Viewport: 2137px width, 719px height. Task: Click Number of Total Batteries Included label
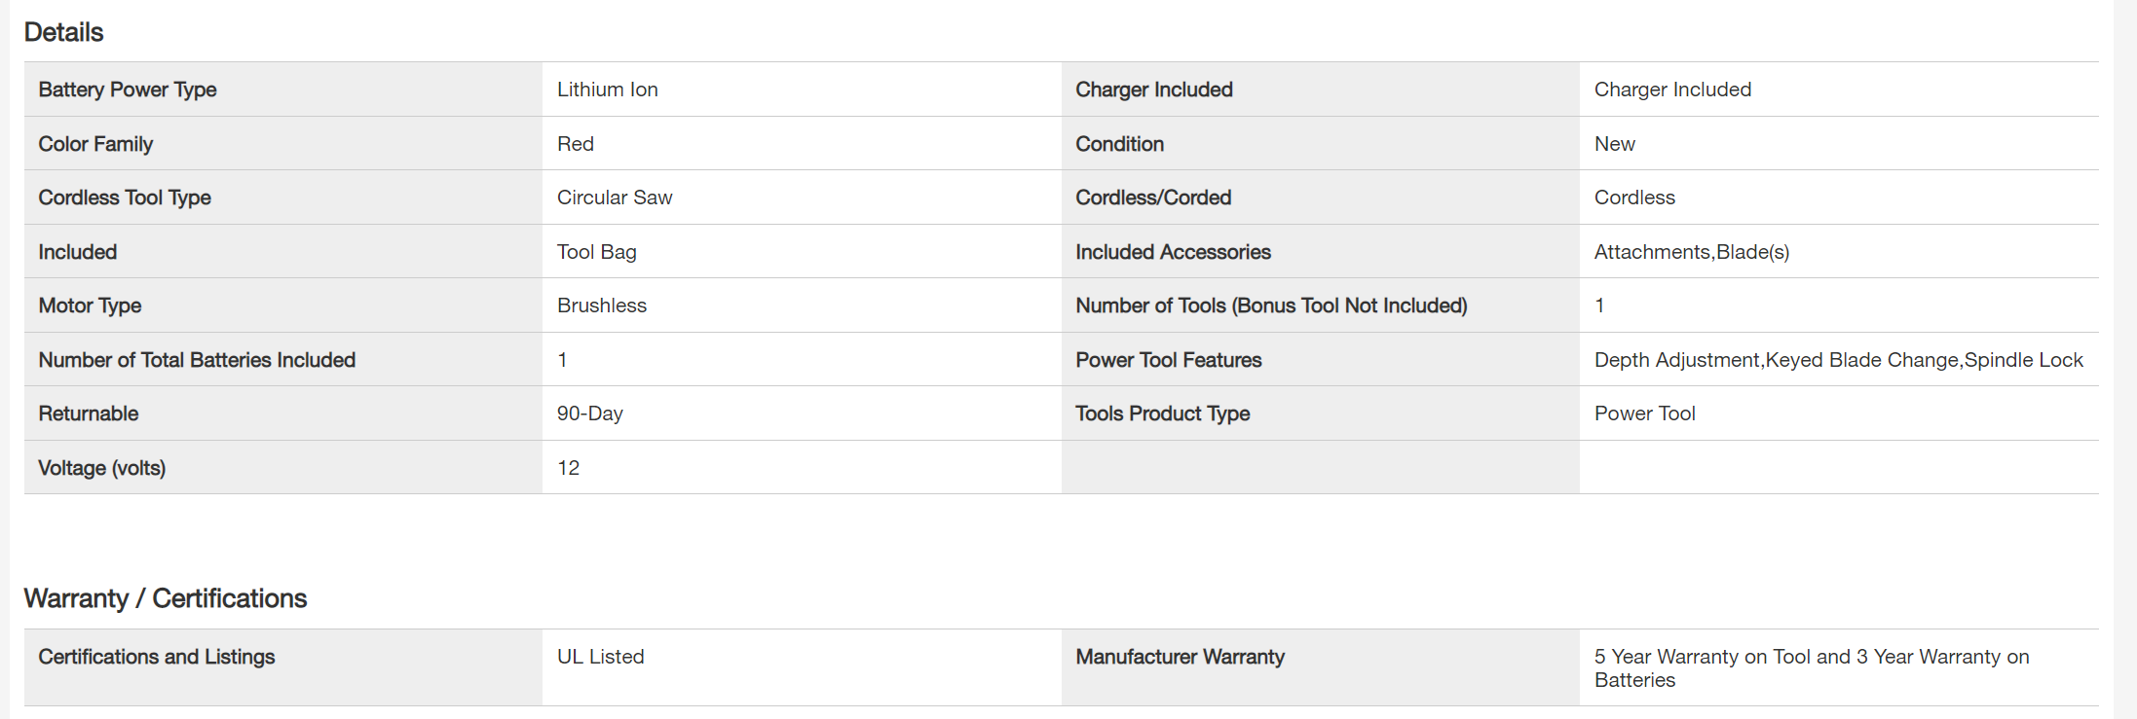(197, 360)
